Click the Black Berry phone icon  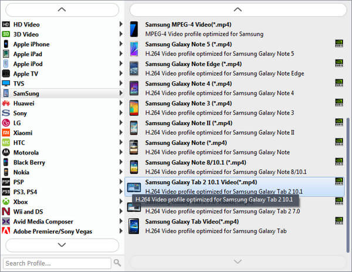(x=6, y=162)
